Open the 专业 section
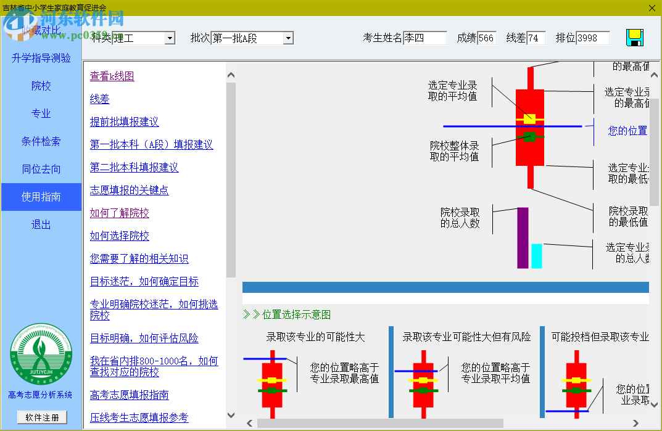 pos(41,113)
